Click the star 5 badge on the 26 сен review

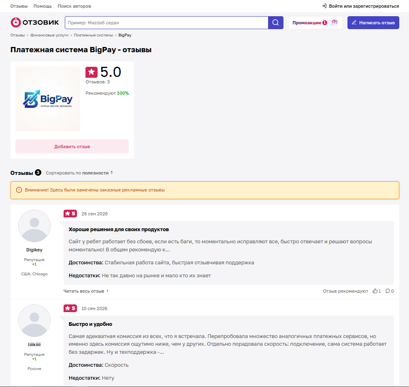pos(70,214)
